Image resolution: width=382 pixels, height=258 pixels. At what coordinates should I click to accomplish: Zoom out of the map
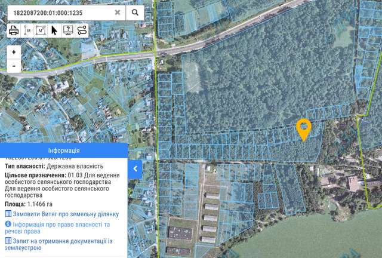point(14,66)
